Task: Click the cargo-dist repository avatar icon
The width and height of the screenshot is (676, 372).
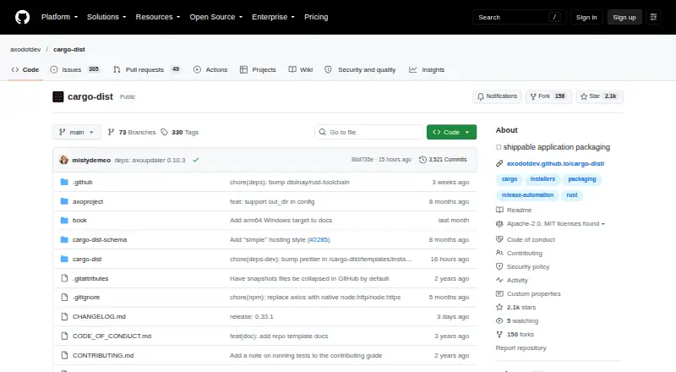Action: pyautogui.click(x=58, y=96)
